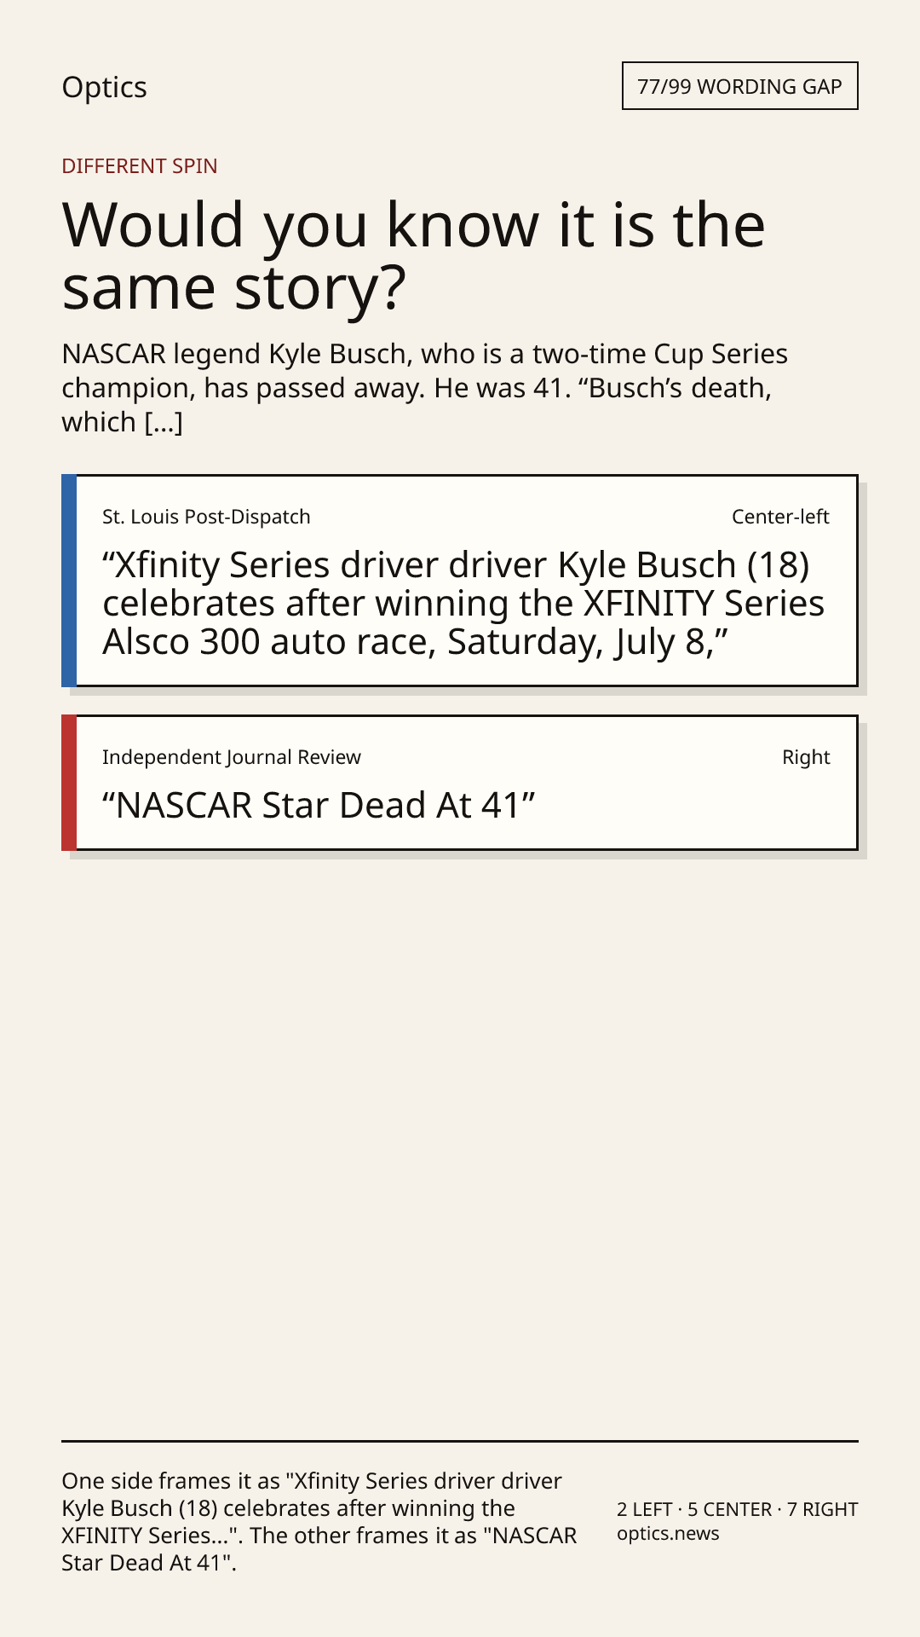
Task: Click the St. Louis Post-Dispatch source name
Action: (x=206, y=517)
